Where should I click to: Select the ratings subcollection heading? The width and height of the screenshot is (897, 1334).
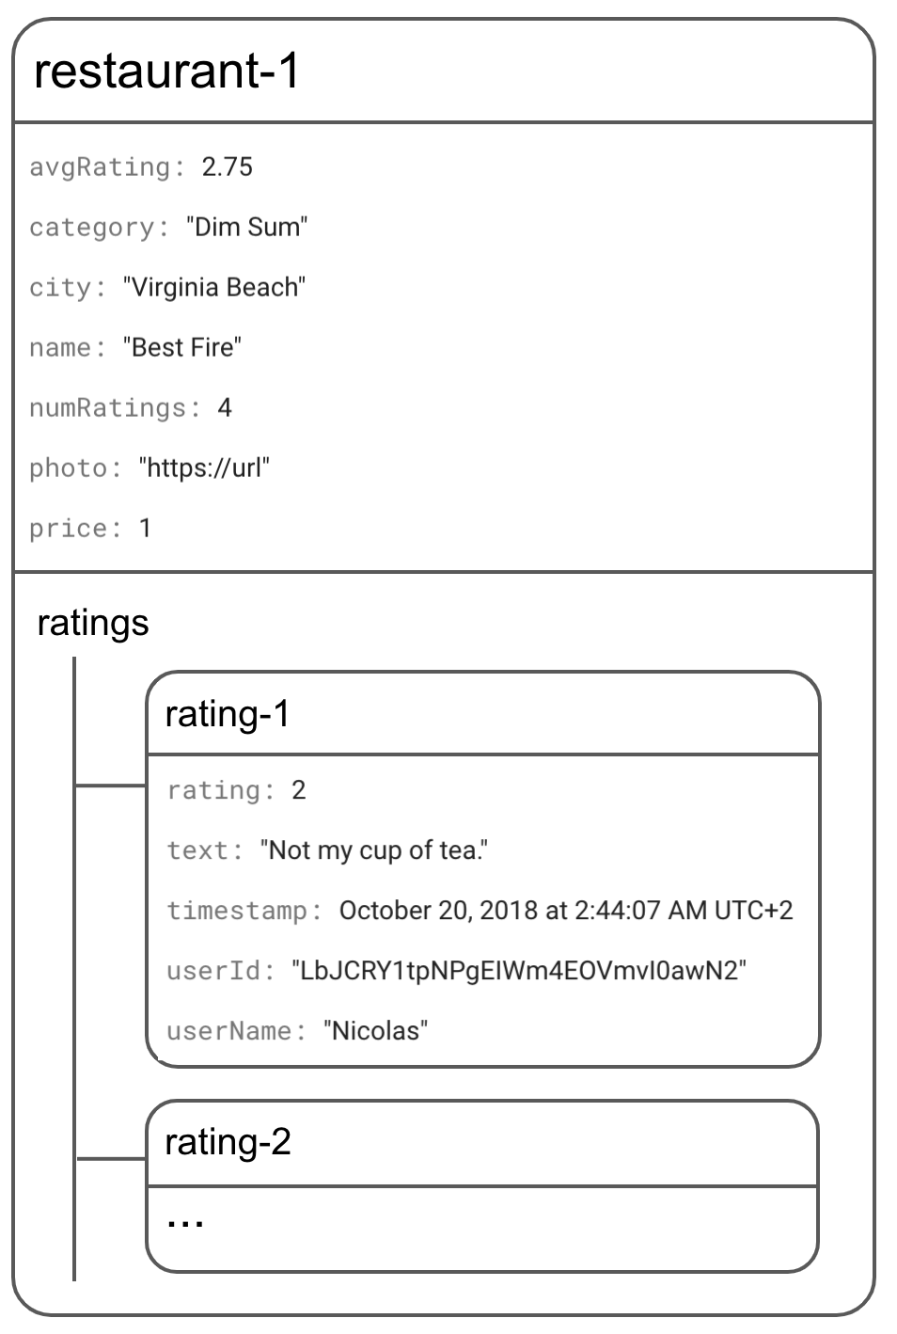[x=93, y=623]
